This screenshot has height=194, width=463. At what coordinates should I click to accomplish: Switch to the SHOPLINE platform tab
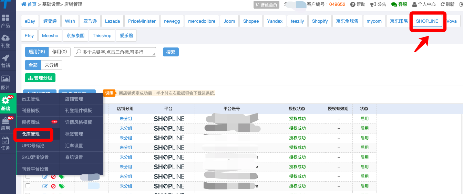(427, 21)
